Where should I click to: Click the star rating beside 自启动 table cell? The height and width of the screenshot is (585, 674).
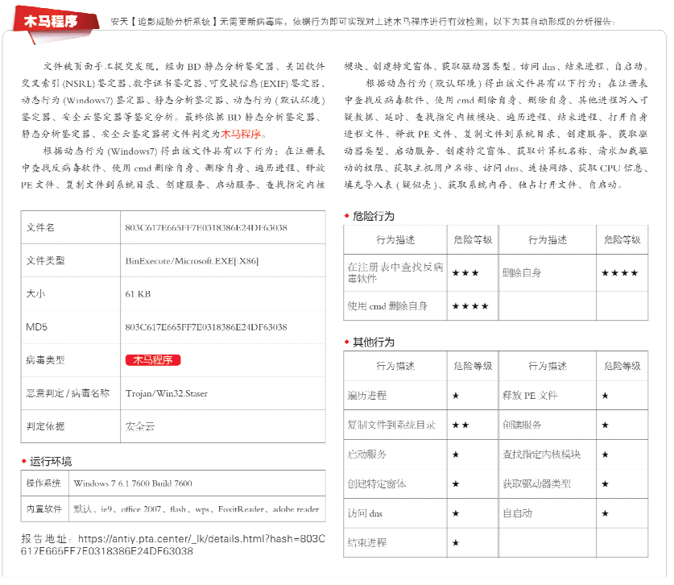(606, 513)
